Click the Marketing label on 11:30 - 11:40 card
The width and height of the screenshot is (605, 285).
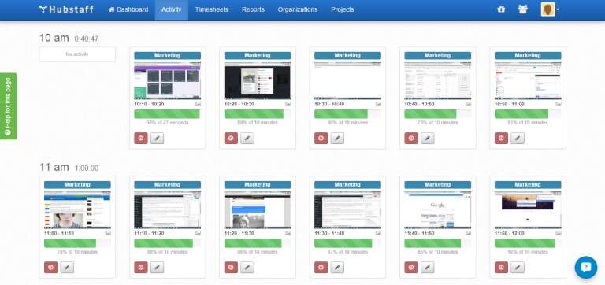click(347, 185)
